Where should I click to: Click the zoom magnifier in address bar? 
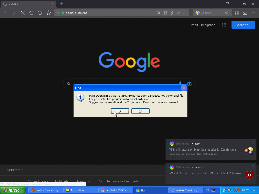click(x=159, y=13)
